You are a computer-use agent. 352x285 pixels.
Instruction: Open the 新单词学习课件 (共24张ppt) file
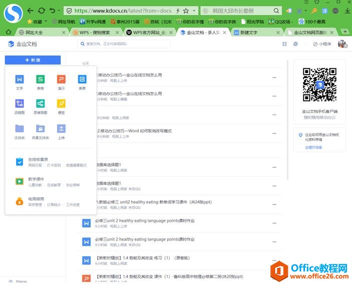154,202
